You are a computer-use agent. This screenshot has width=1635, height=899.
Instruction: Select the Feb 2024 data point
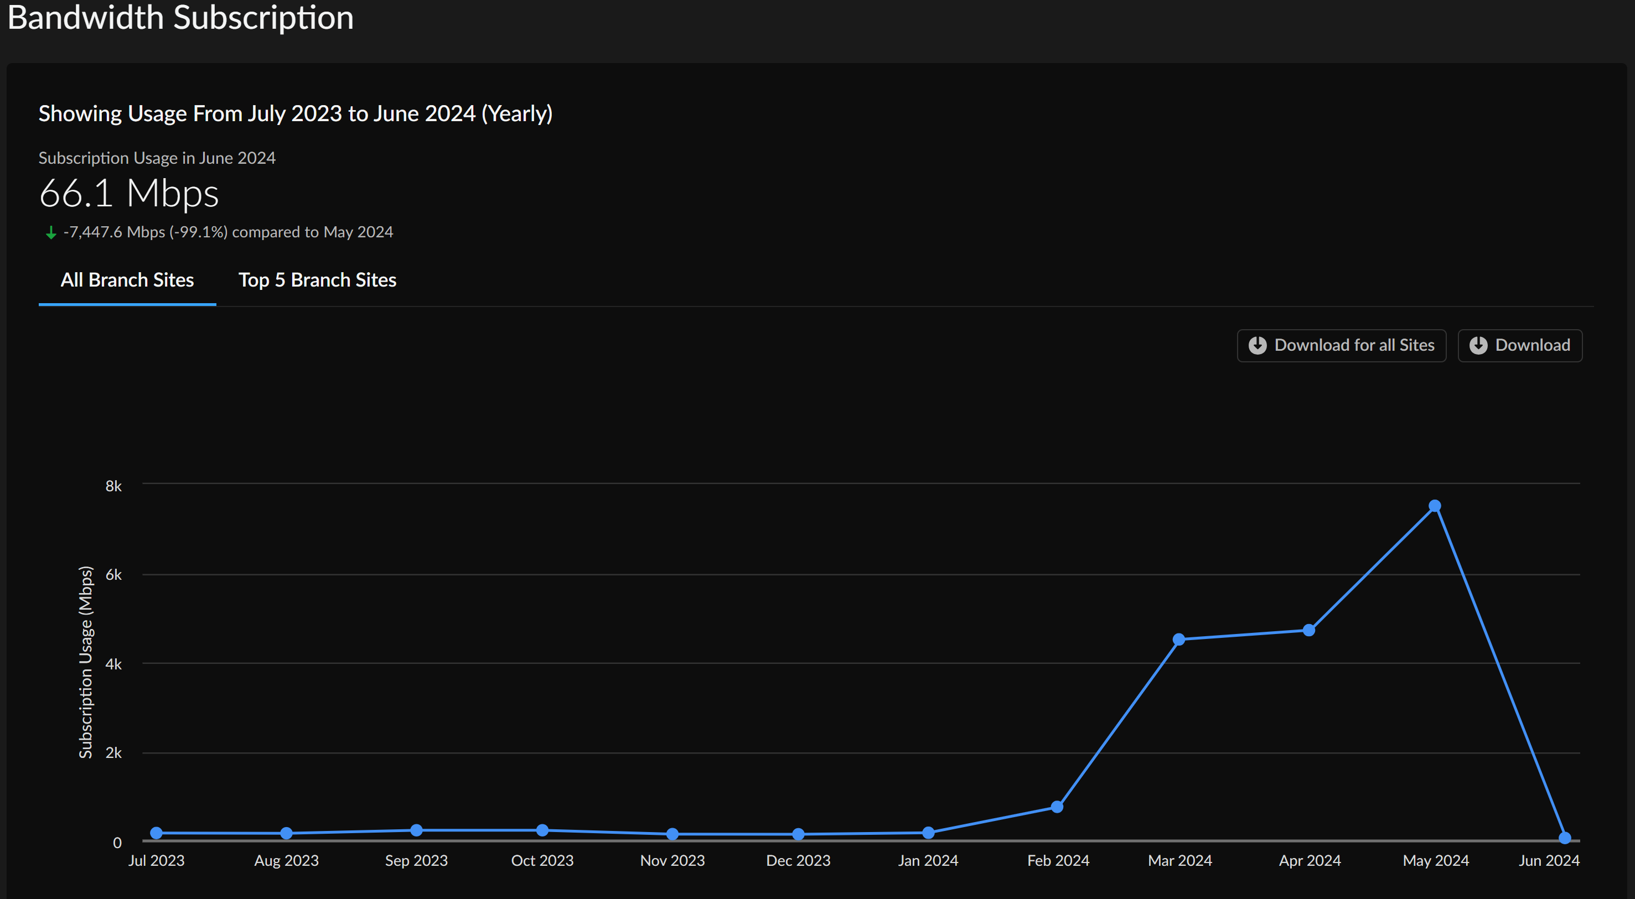(1057, 807)
